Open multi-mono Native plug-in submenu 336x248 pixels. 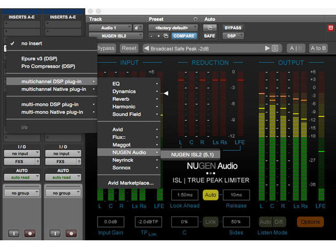coord(51,112)
